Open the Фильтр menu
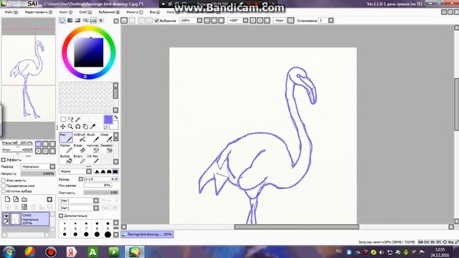This screenshot has height=258, width=459. point(135,12)
